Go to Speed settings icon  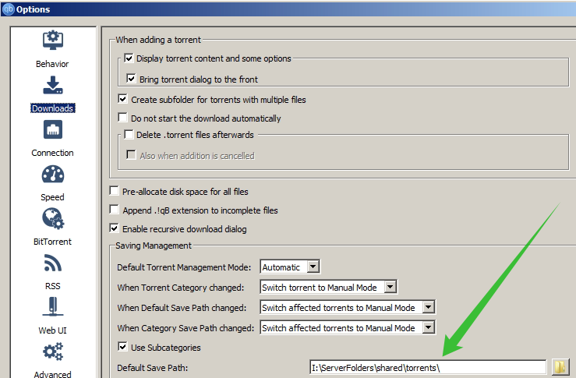click(x=52, y=175)
